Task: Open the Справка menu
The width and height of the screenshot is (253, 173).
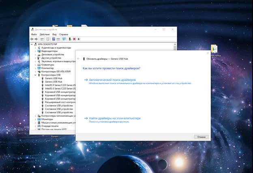Action: click(x=64, y=34)
